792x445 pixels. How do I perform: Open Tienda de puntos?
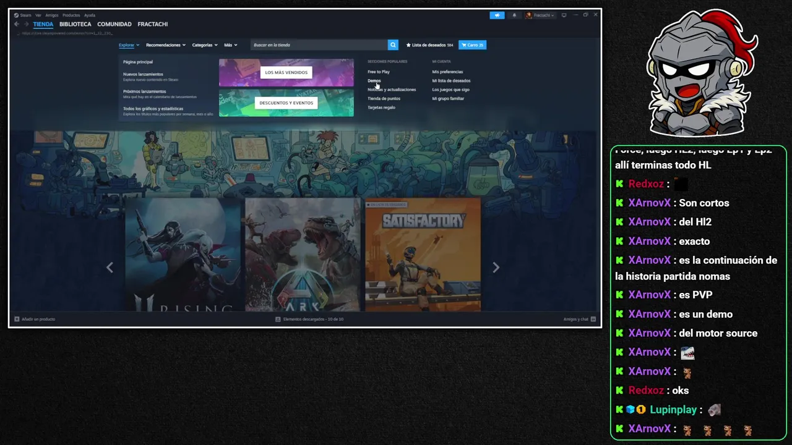pos(384,98)
